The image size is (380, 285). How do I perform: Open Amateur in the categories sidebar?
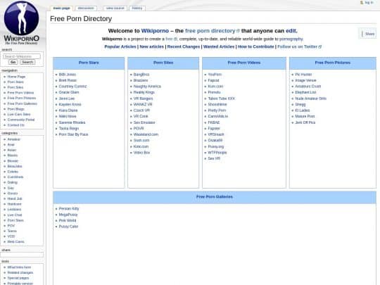tap(14, 139)
